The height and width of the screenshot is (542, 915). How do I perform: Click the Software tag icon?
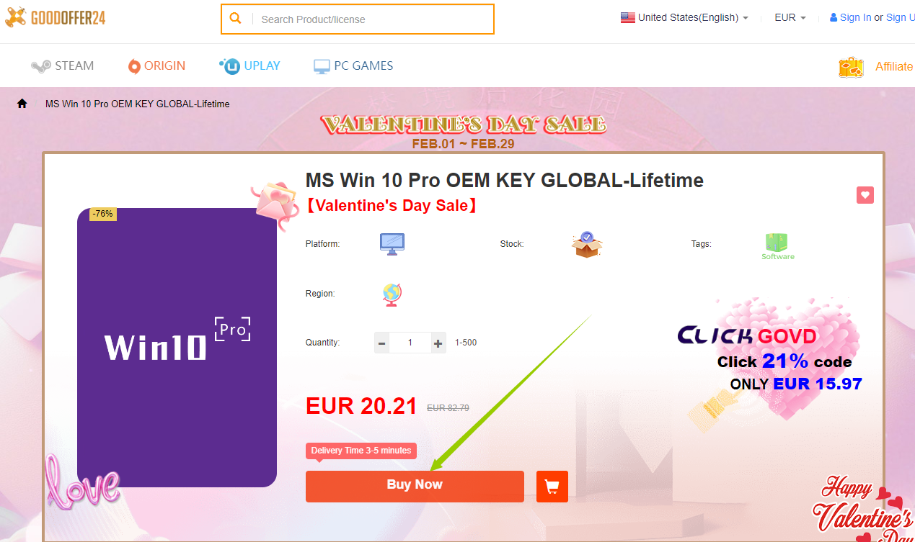click(777, 246)
